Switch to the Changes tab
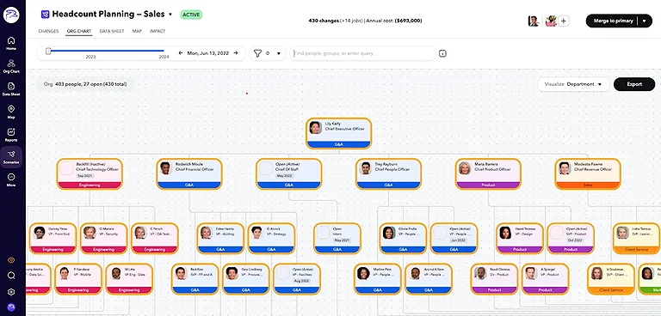The height and width of the screenshot is (316, 661). [48, 31]
